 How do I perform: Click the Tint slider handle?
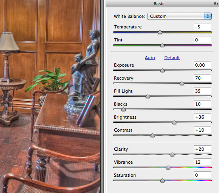162,45
